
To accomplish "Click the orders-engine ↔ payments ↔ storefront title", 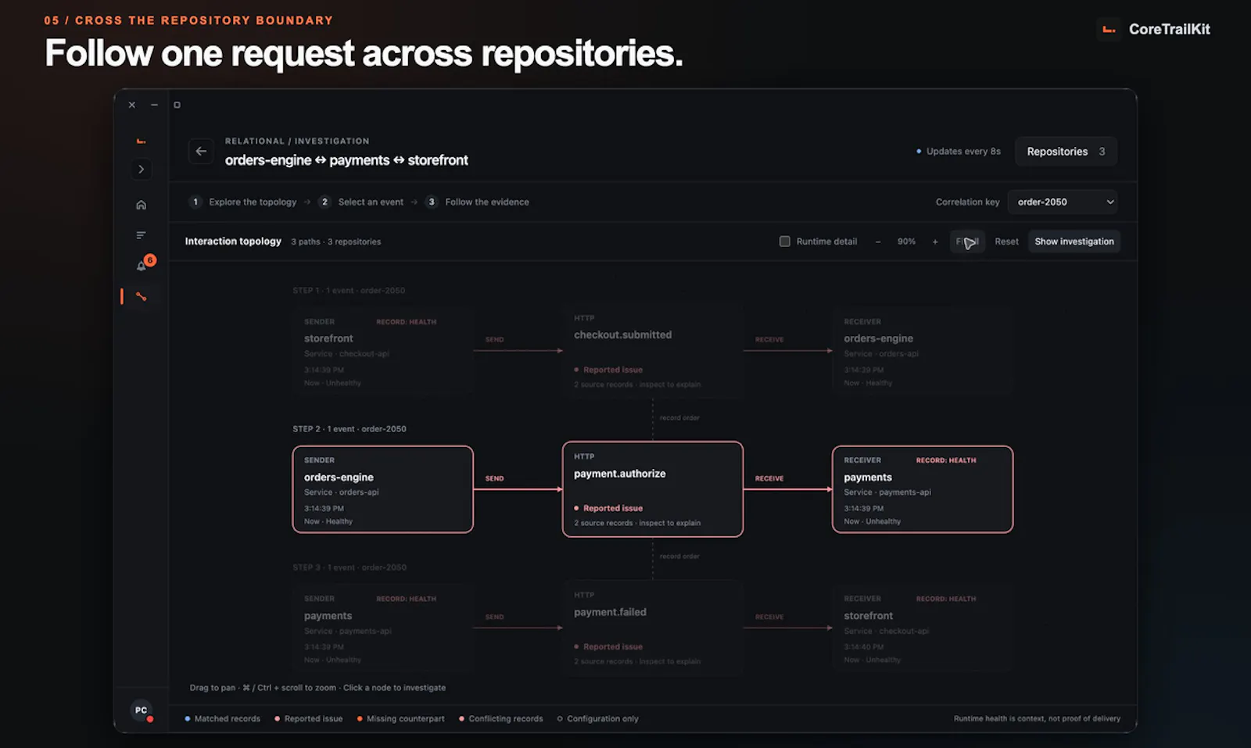I will click(346, 160).
